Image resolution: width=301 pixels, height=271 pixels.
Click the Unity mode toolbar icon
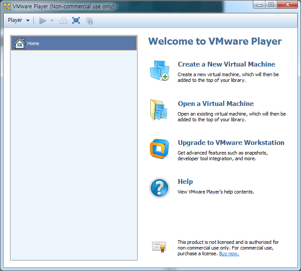[89, 21]
